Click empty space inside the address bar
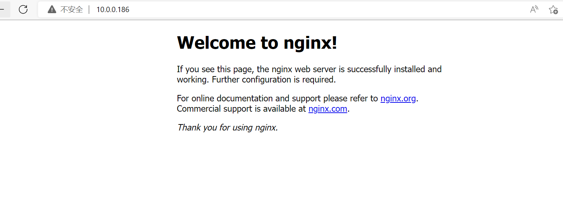Viewport: 563px width, 213px height. (x=320, y=10)
